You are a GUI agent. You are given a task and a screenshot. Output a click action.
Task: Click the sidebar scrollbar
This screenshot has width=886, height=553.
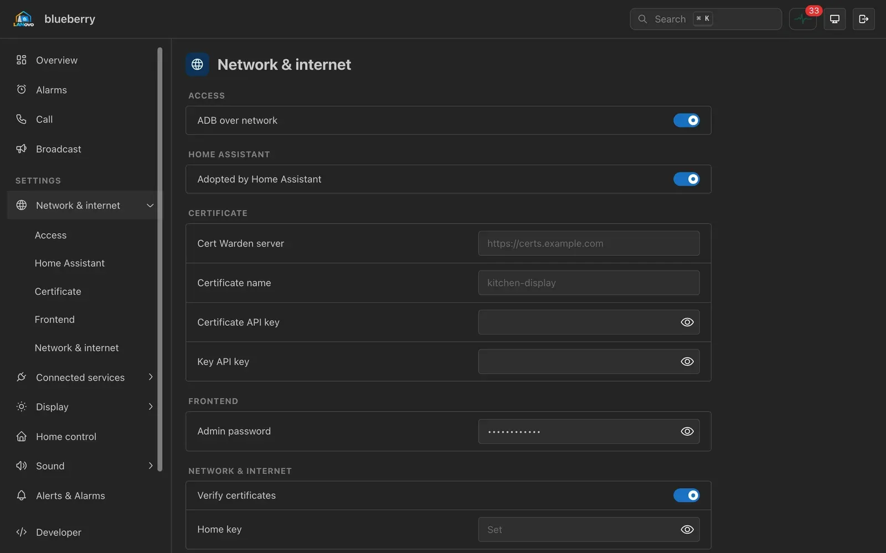coord(160,259)
